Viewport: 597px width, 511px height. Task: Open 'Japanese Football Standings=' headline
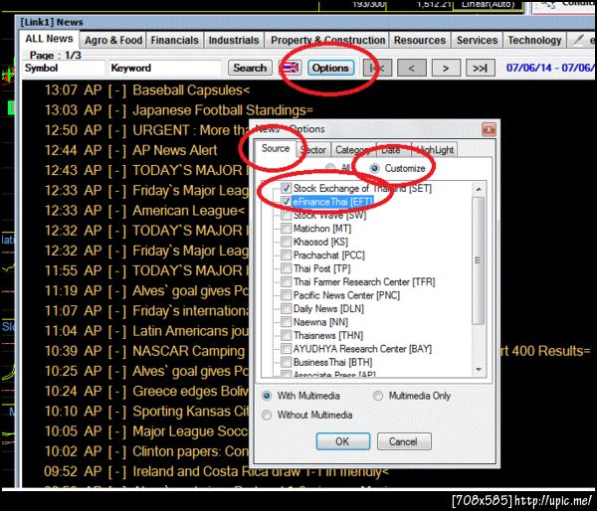pyautogui.click(x=223, y=110)
